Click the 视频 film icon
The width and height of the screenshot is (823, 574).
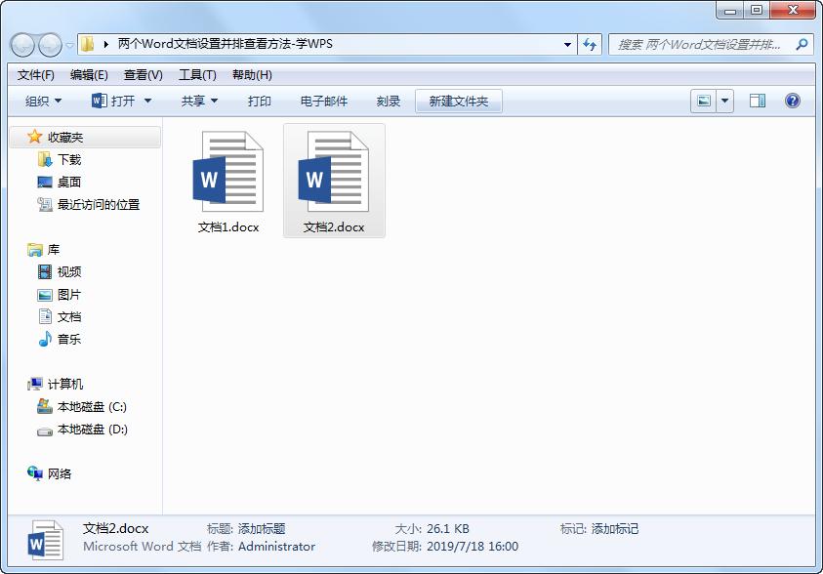[45, 271]
